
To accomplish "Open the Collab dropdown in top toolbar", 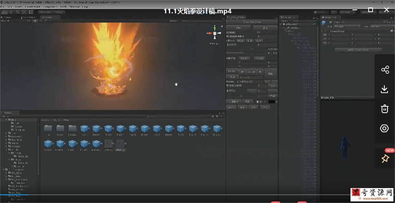I will (x=320, y=12).
